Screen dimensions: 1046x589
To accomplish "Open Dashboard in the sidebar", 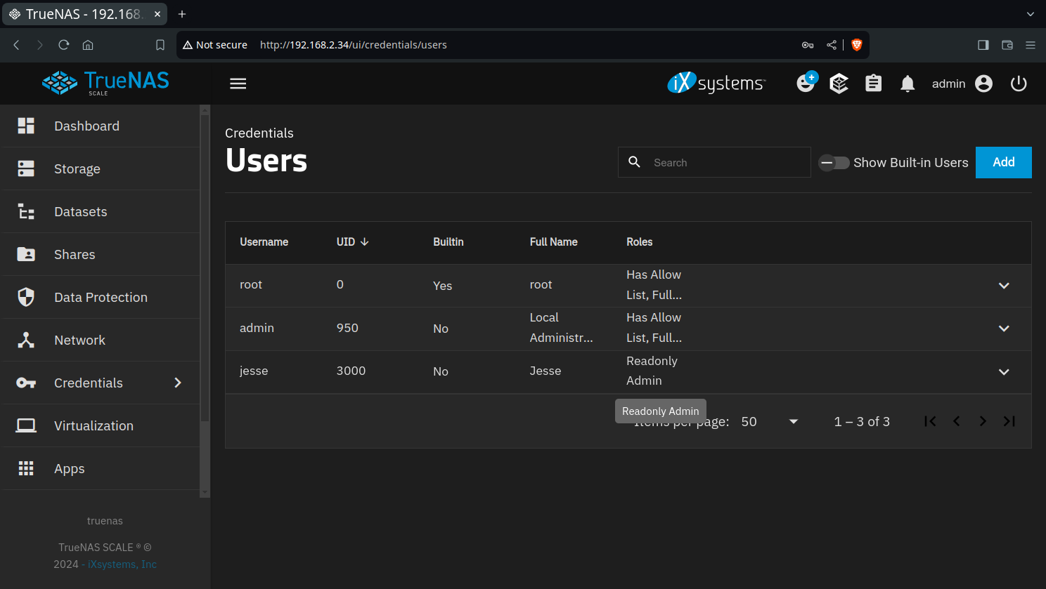I will [101, 126].
